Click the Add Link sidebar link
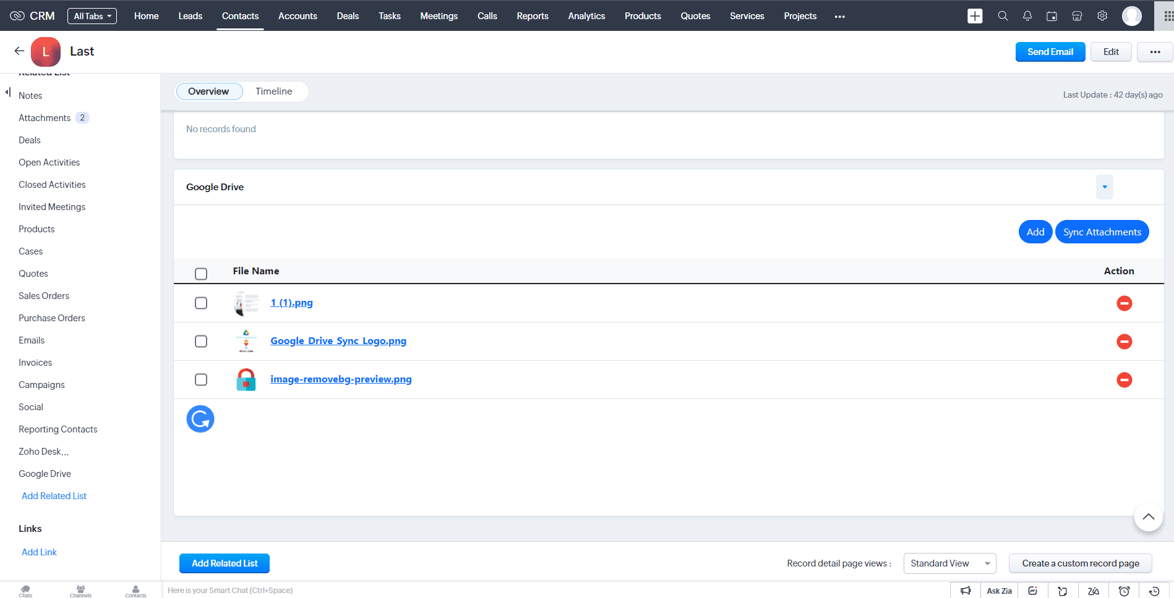 pos(39,552)
